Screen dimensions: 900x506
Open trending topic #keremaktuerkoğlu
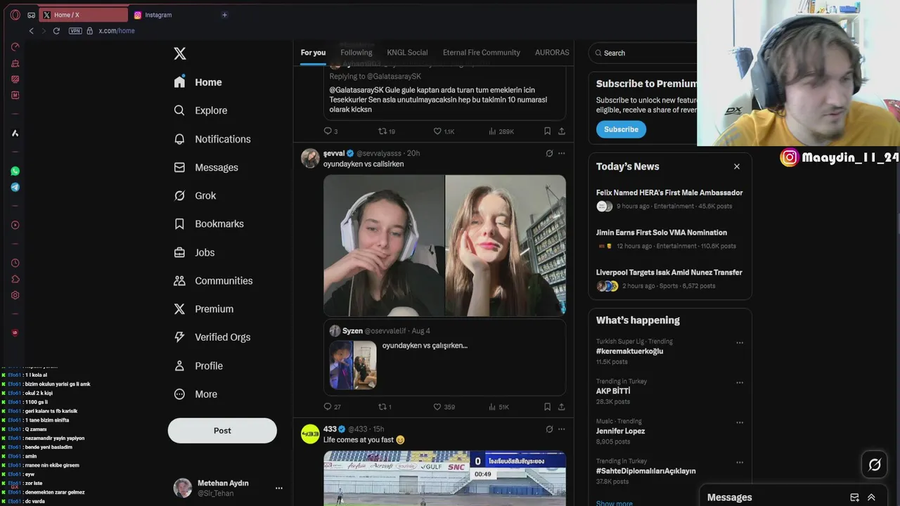pyautogui.click(x=629, y=351)
